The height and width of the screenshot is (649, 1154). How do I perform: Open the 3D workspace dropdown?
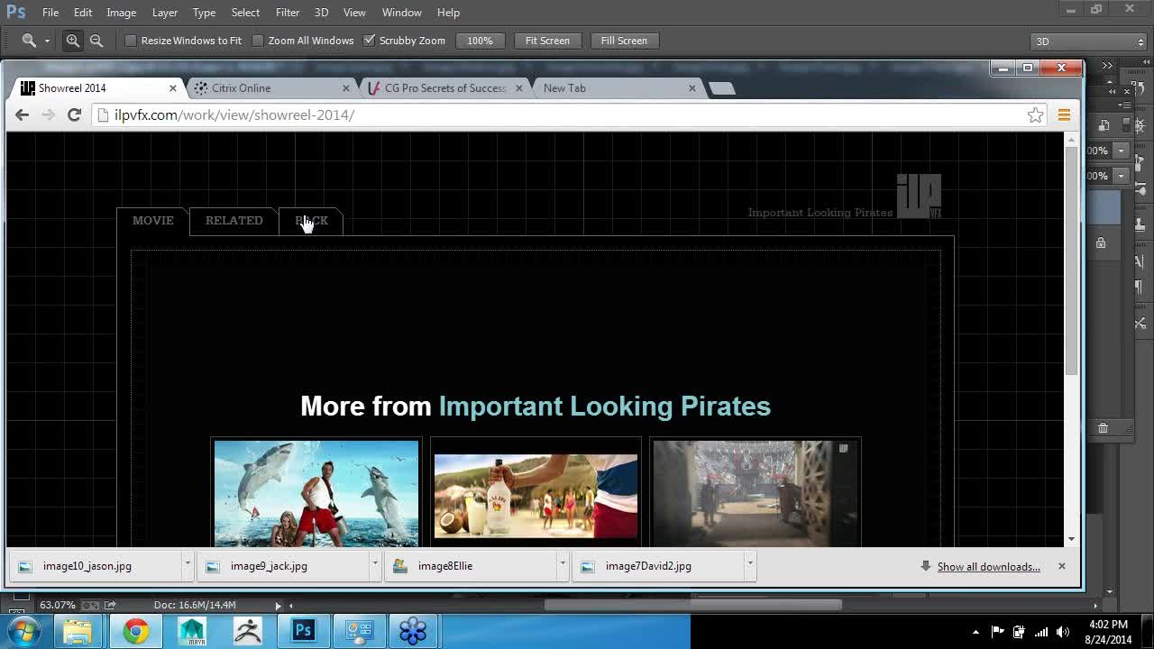1089,41
